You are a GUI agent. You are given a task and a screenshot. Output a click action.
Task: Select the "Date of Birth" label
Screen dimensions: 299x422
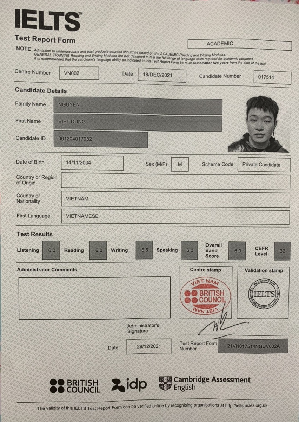(30, 162)
